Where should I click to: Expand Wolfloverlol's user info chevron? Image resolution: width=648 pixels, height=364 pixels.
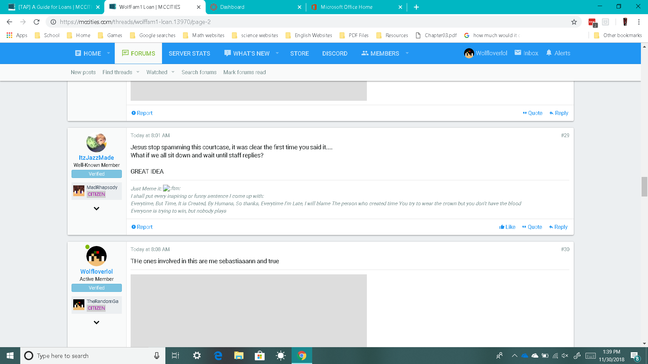click(x=97, y=323)
